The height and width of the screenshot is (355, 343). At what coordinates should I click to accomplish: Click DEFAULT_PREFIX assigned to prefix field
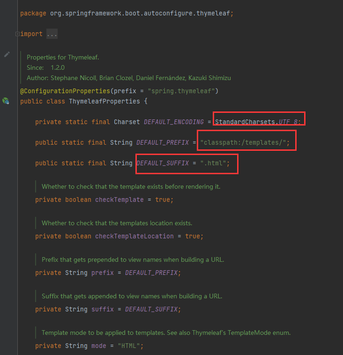coord(151,273)
